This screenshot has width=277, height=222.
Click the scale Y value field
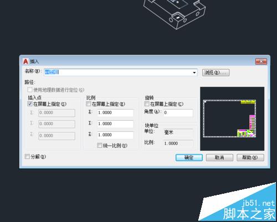[x=115, y=124]
